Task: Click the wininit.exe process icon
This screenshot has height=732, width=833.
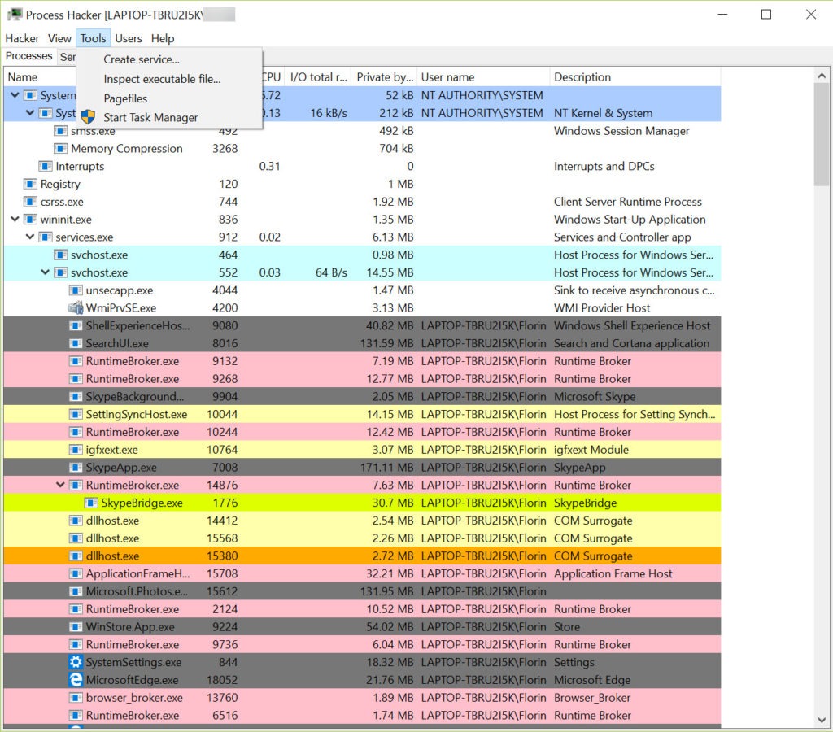Action: coord(30,220)
